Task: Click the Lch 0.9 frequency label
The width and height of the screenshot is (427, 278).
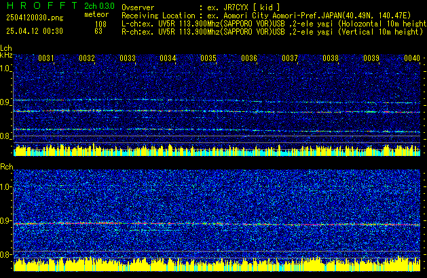Action: [5, 102]
